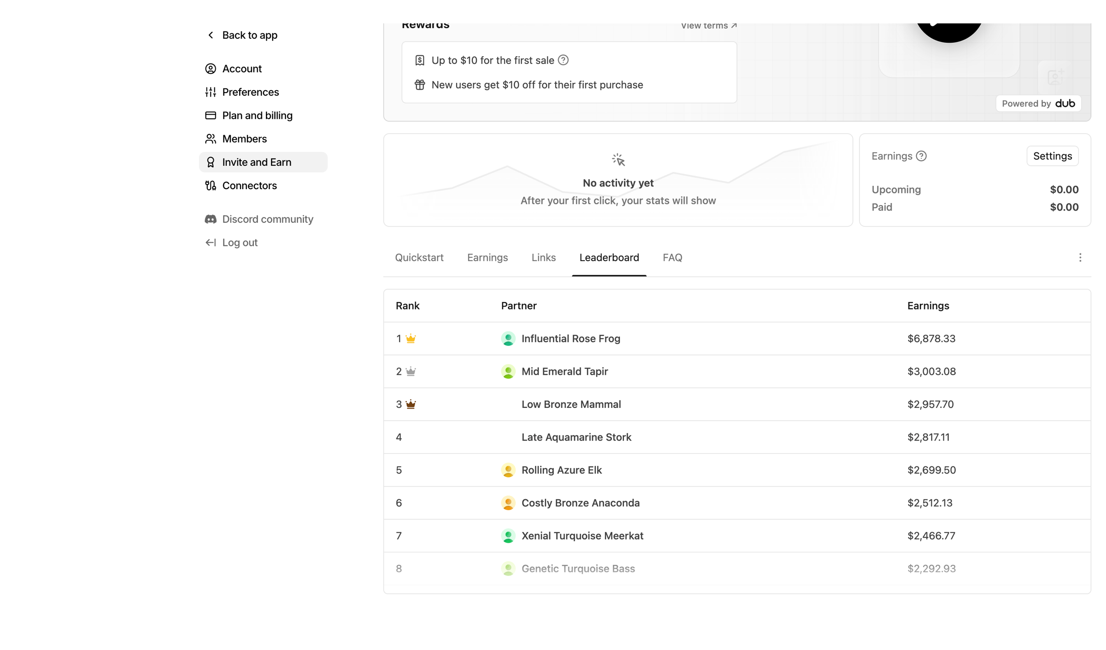Open the View terms link
This screenshot has width=1106, height=650.
click(709, 26)
